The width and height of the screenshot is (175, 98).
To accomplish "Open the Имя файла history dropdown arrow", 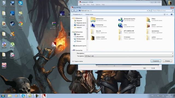I will pyautogui.click(x=173, y=53).
